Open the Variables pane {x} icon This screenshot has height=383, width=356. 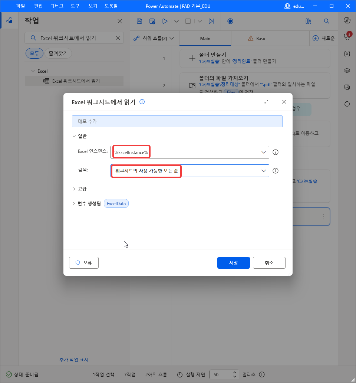coord(347,54)
